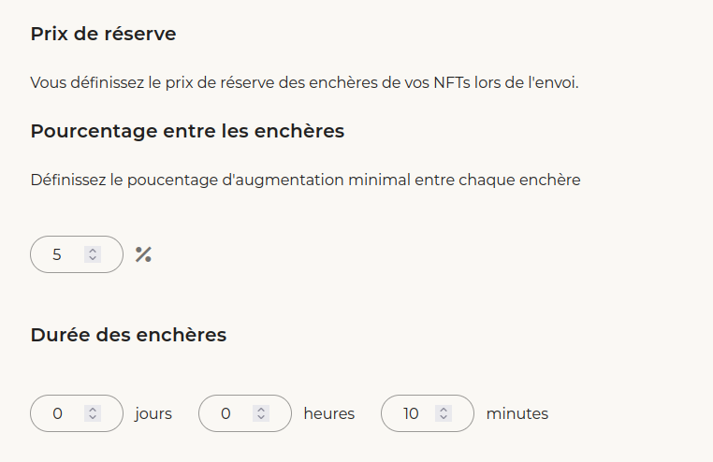Raise the minutes value with the up arrow
The width and height of the screenshot is (713, 462).
(x=444, y=410)
